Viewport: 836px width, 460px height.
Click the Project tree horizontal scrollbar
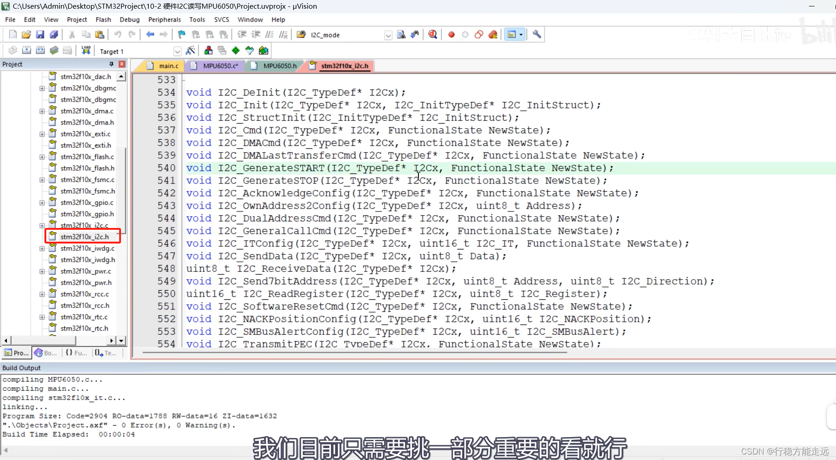44,341
